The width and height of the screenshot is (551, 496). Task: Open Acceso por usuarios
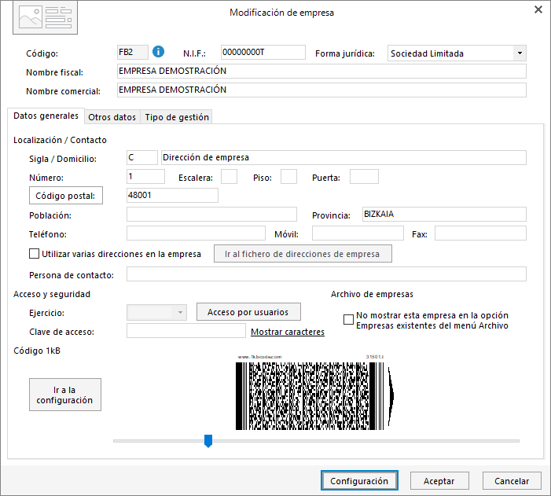coord(248,312)
